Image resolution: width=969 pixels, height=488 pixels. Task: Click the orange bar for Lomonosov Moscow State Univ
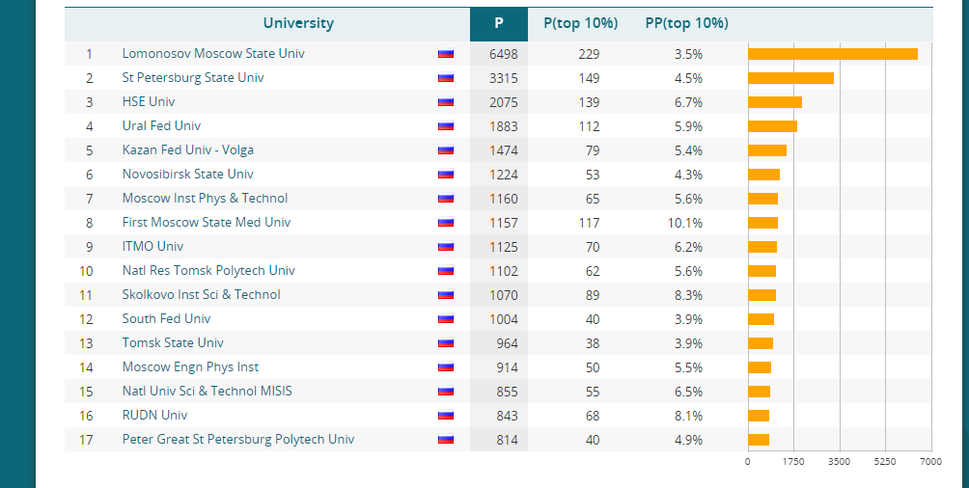click(832, 54)
